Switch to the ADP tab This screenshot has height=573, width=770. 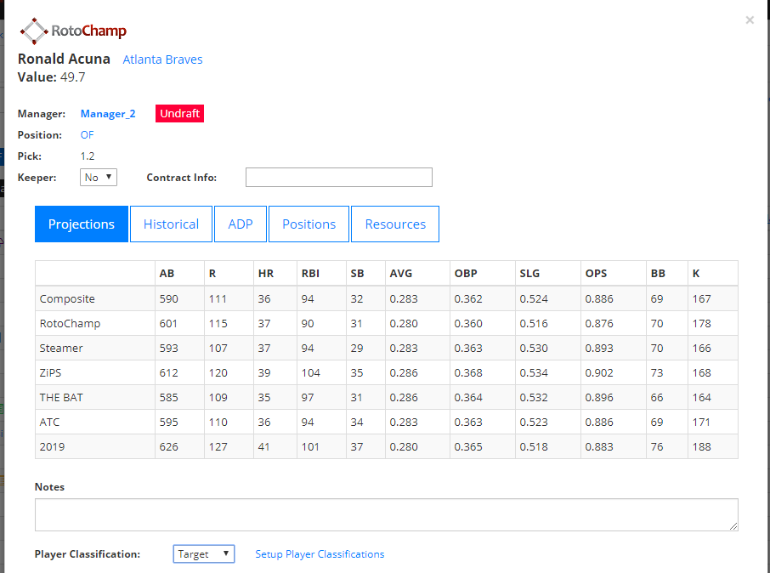241,224
